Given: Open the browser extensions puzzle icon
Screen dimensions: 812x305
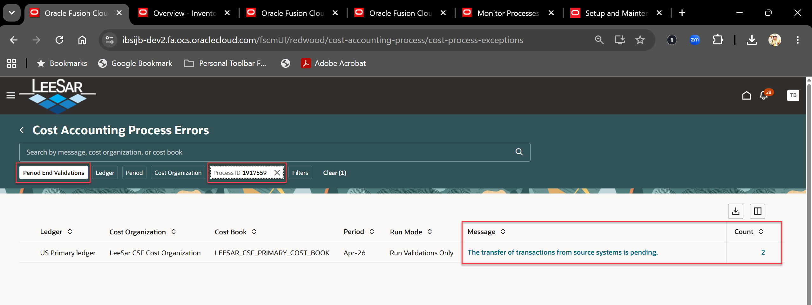Looking at the screenshot, I should tap(718, 40).
